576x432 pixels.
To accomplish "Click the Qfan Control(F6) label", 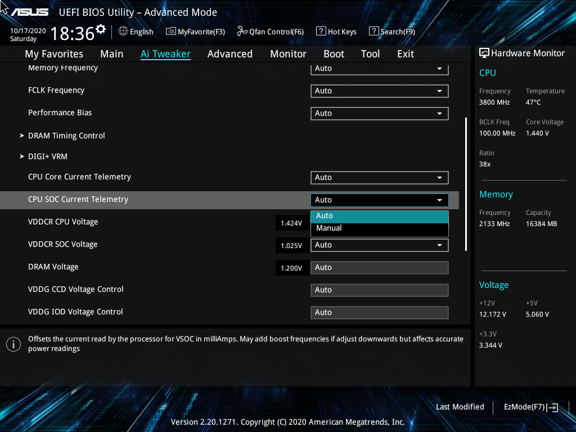I will click(276, 32).
